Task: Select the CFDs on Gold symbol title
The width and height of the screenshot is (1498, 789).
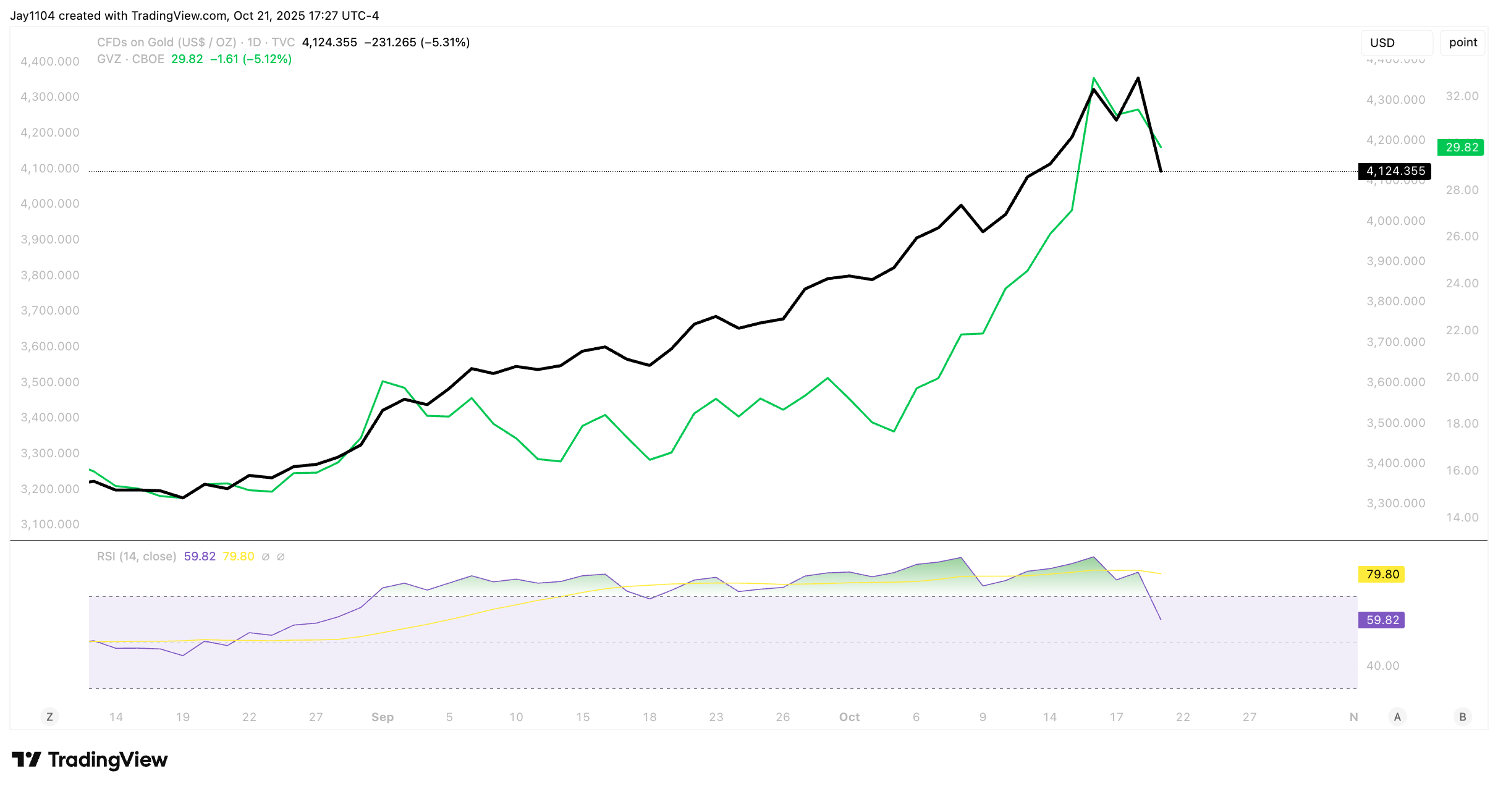Action: pos(166,43)
